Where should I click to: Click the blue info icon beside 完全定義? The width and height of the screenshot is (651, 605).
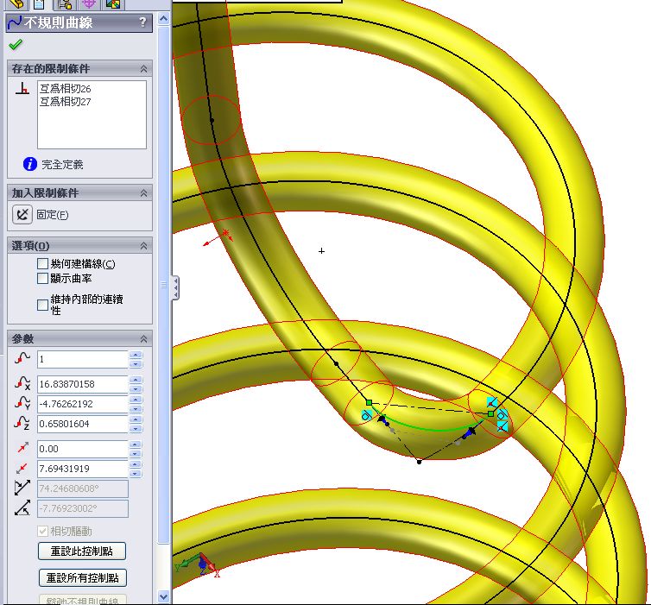pos(30,164)
